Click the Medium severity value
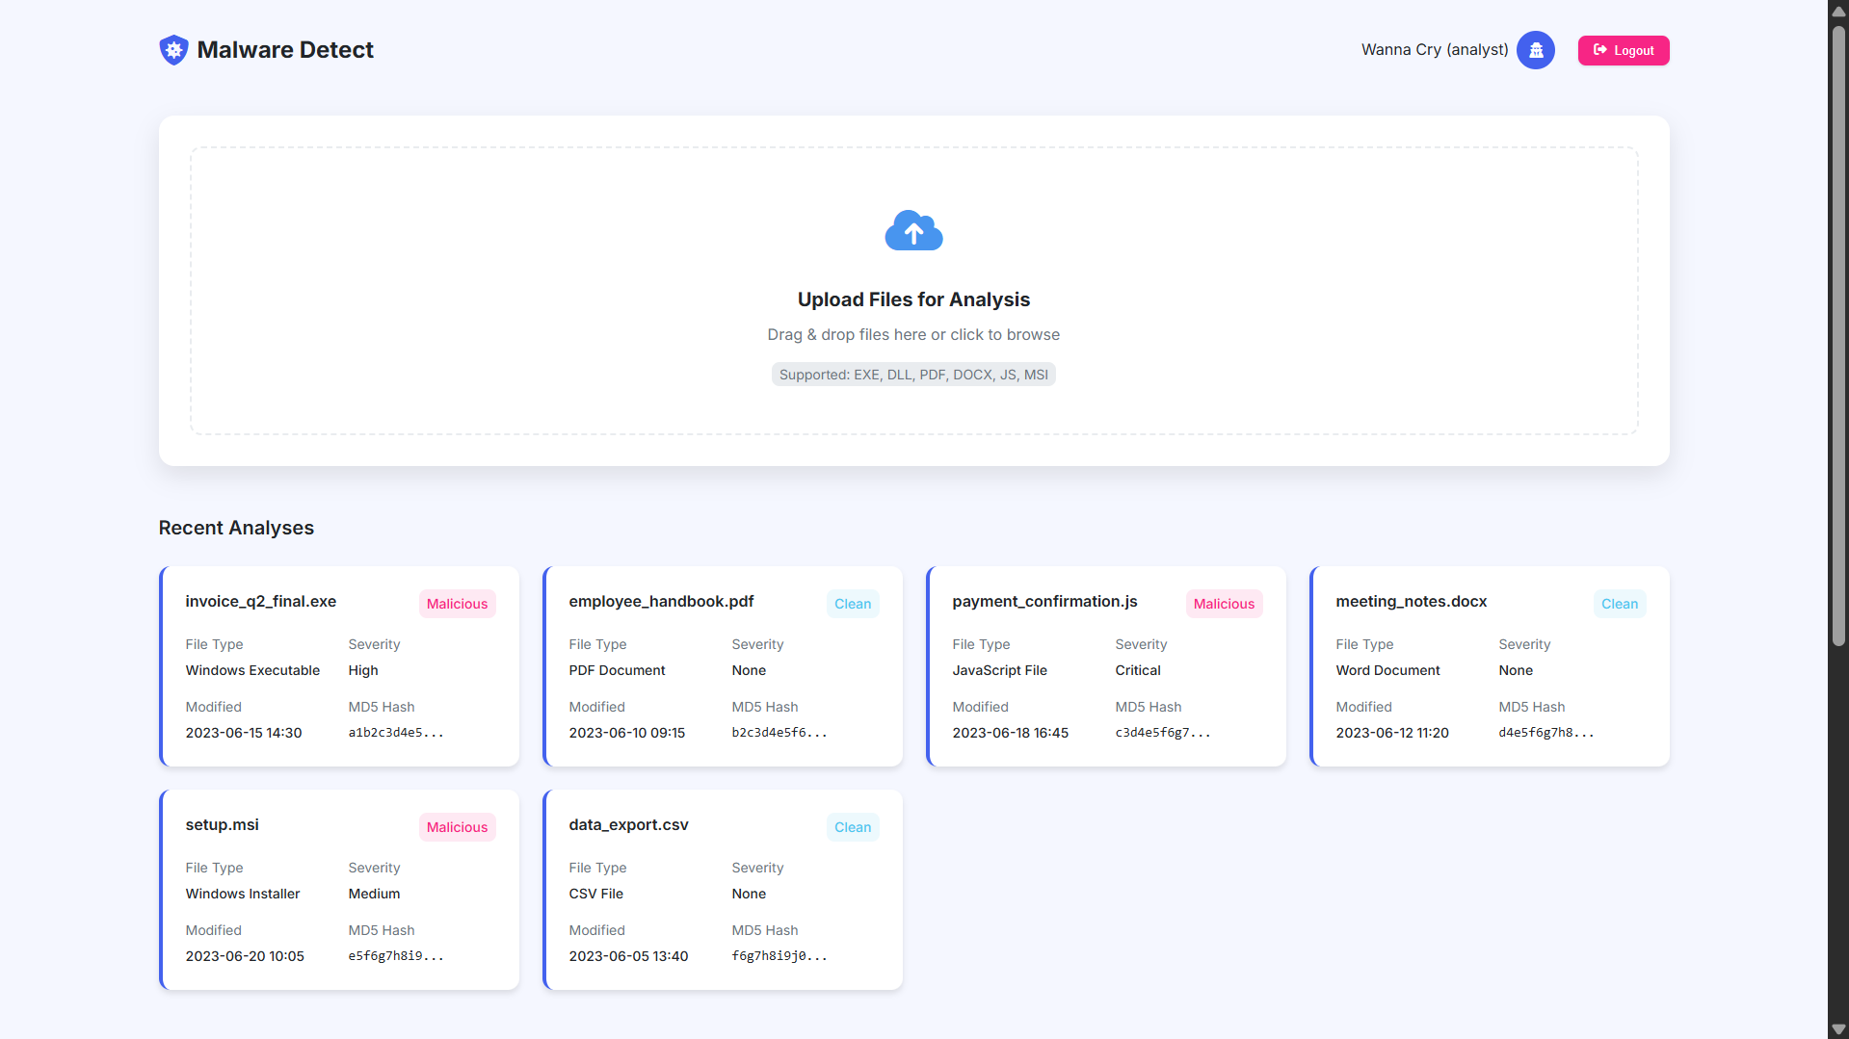 coord(374,894)
